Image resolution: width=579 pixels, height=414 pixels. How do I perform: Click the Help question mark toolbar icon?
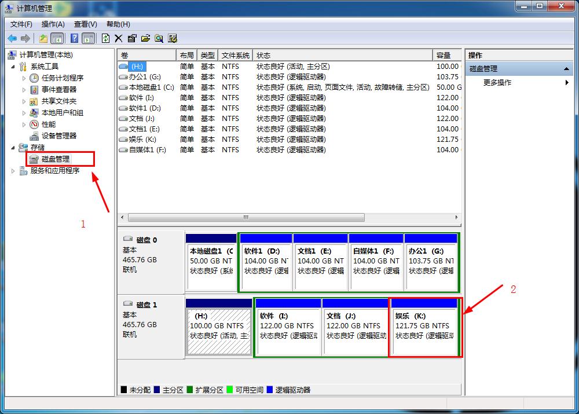(75, 38)
